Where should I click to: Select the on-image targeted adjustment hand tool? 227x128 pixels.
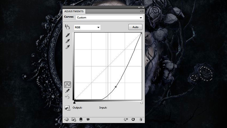point(67,27)
